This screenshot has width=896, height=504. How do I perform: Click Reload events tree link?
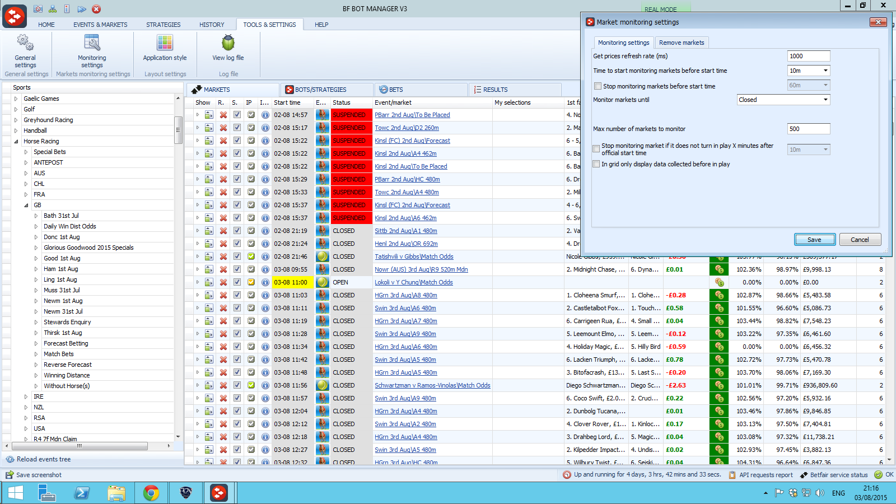(x=44, y=459)
